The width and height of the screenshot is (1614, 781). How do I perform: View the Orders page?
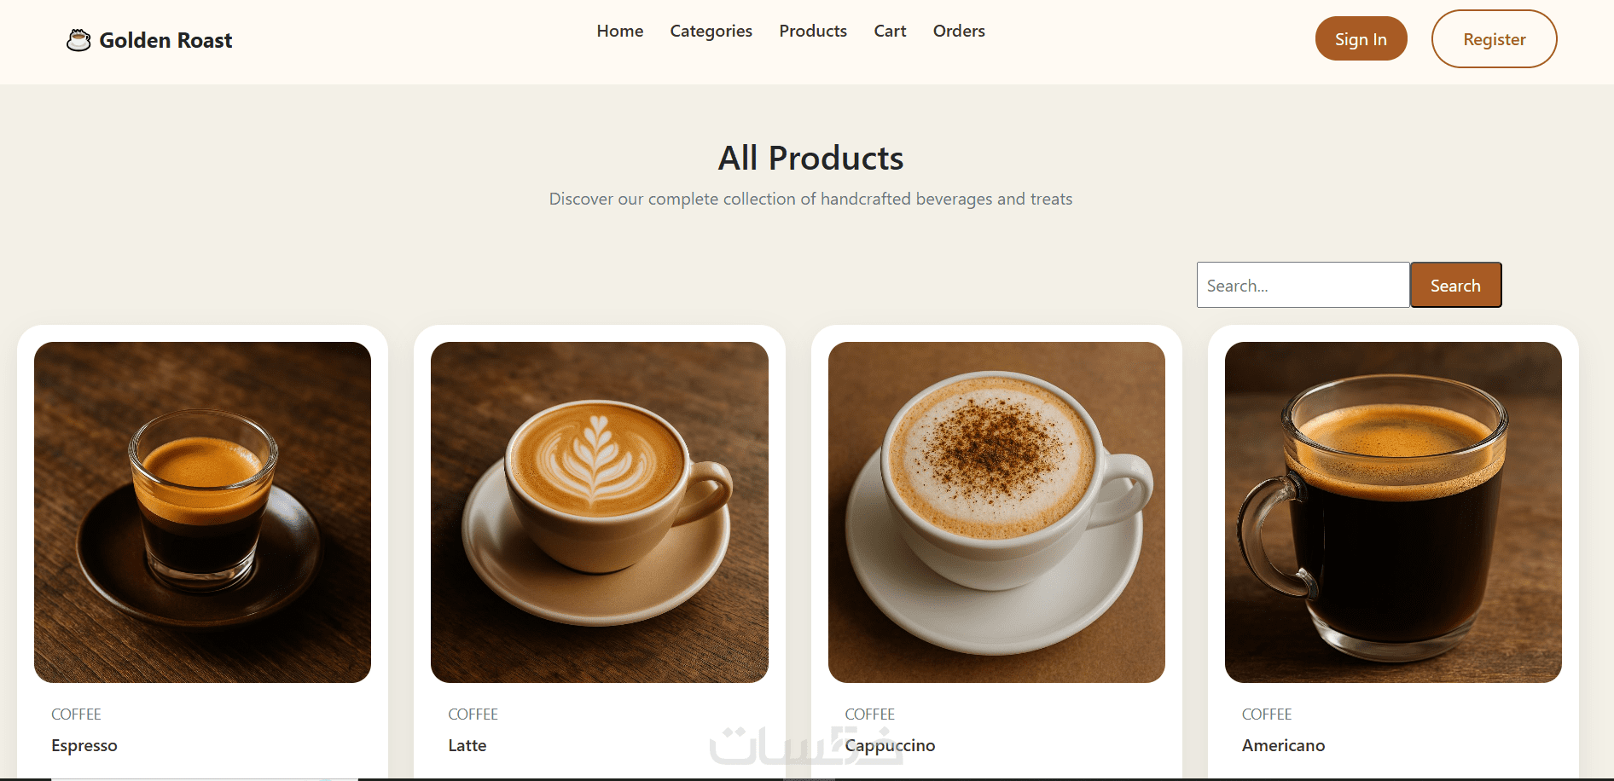point(959,31)
